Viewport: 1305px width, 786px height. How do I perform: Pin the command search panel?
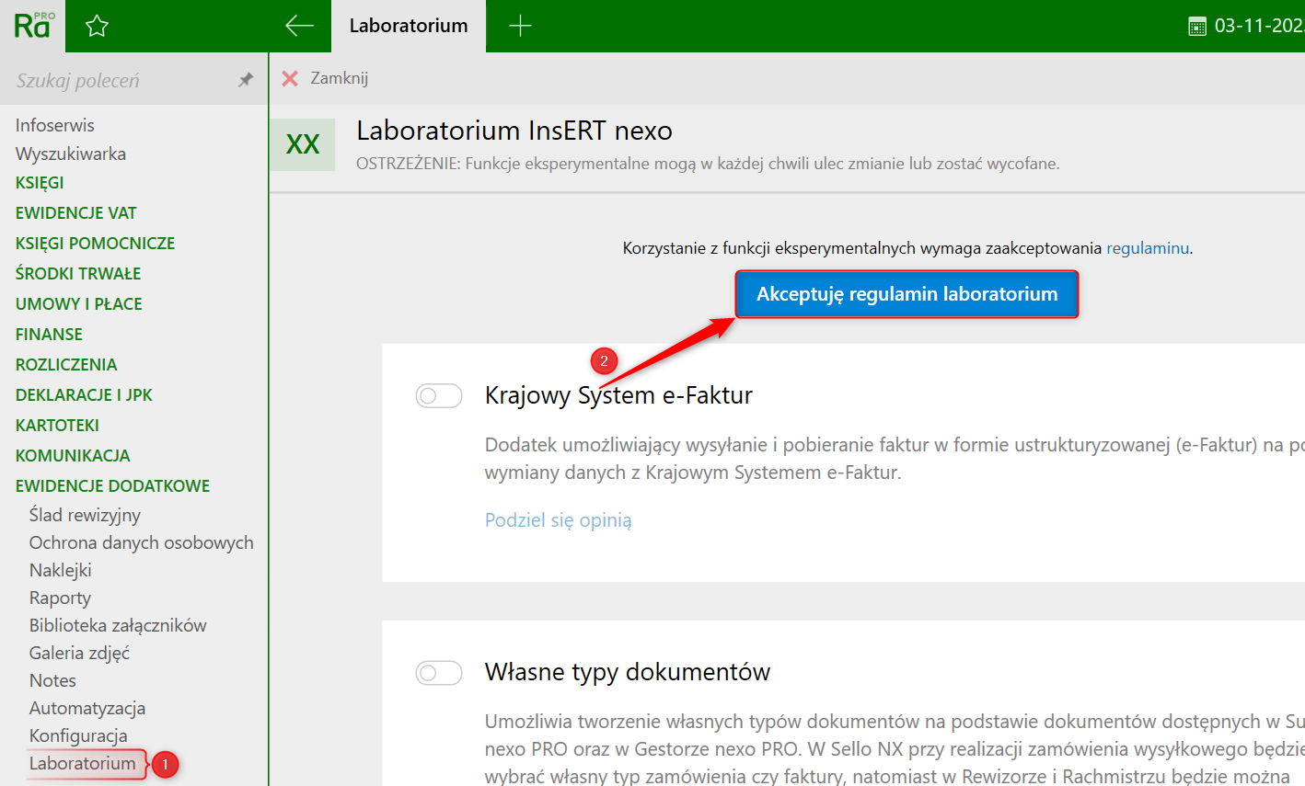[x=246, y=80]
